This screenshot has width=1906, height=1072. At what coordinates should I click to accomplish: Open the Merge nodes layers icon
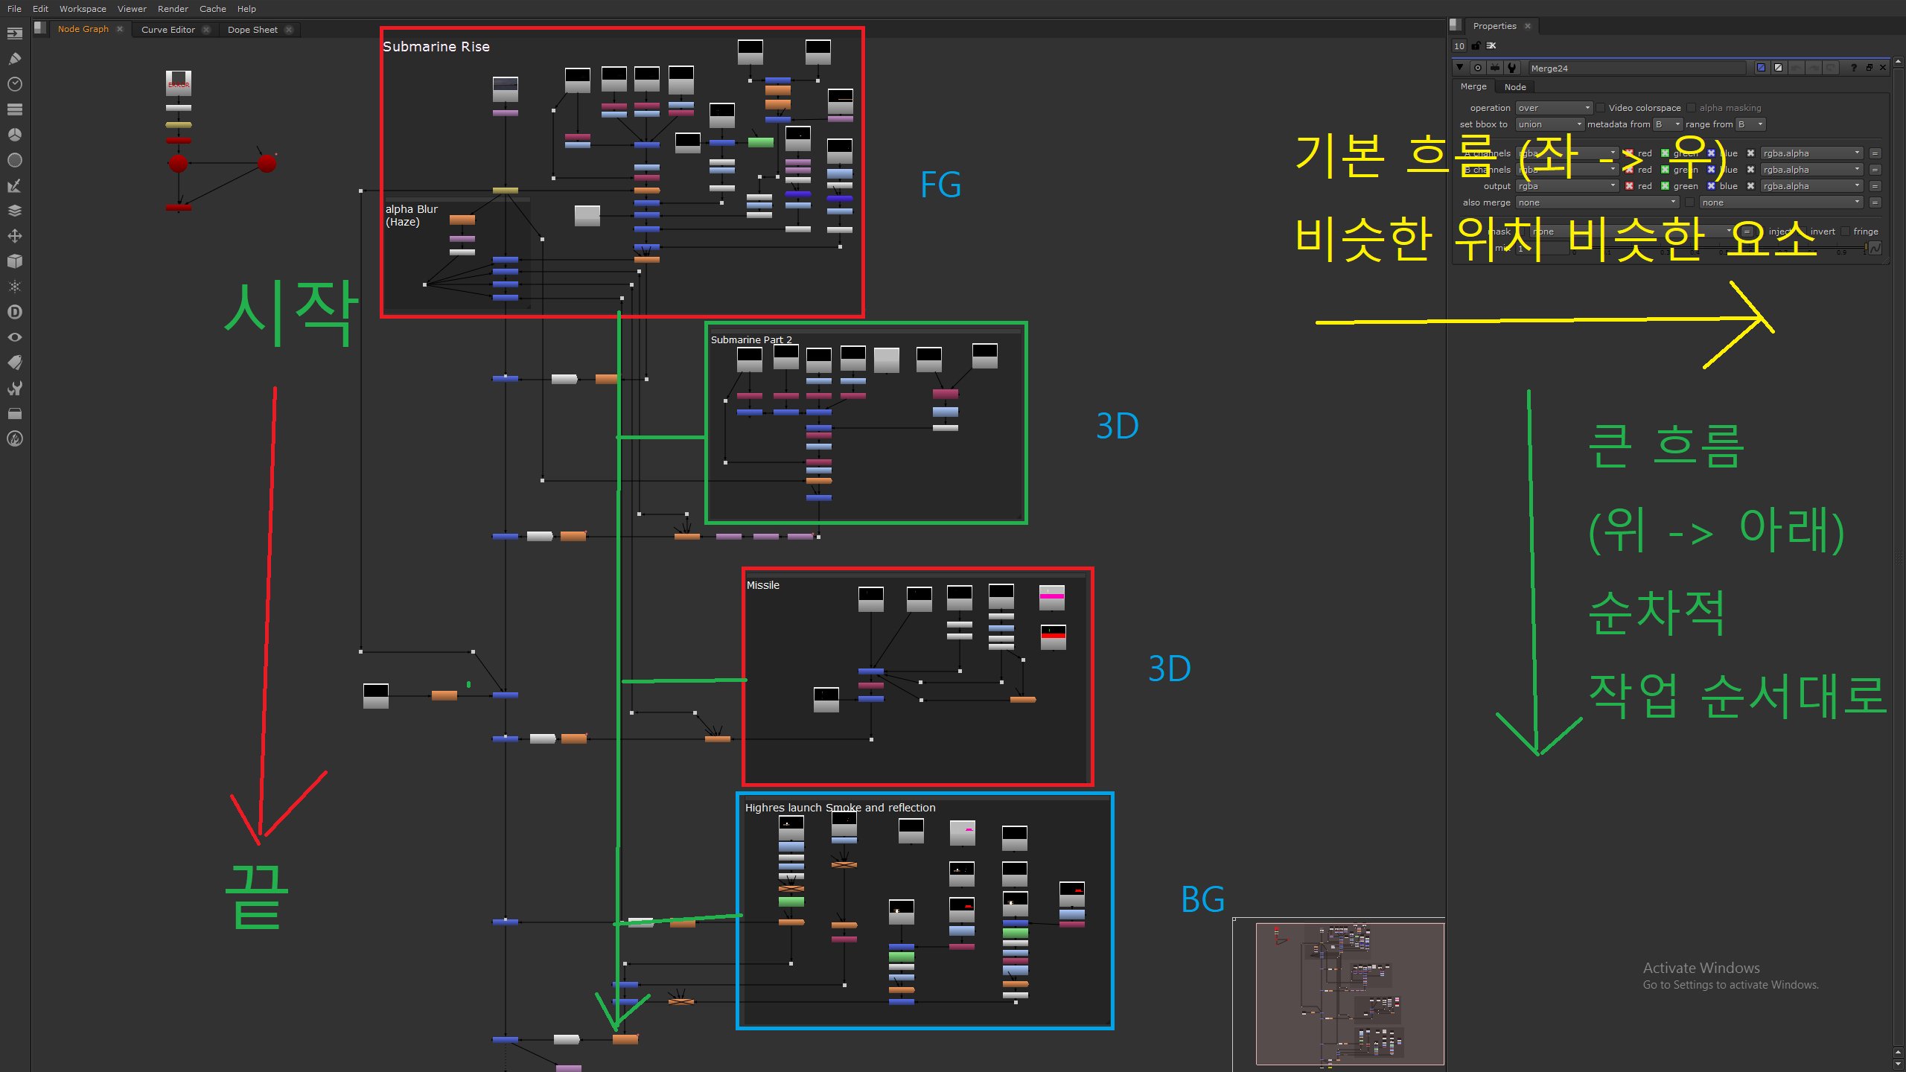point(14,211)
